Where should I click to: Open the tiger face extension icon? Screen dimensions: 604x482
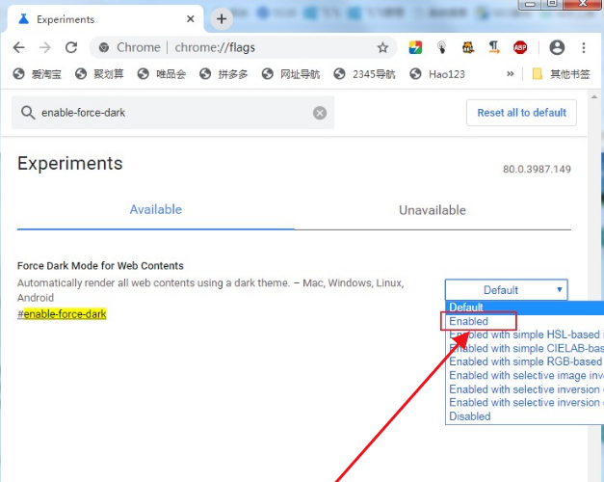[x=468, y=47]
